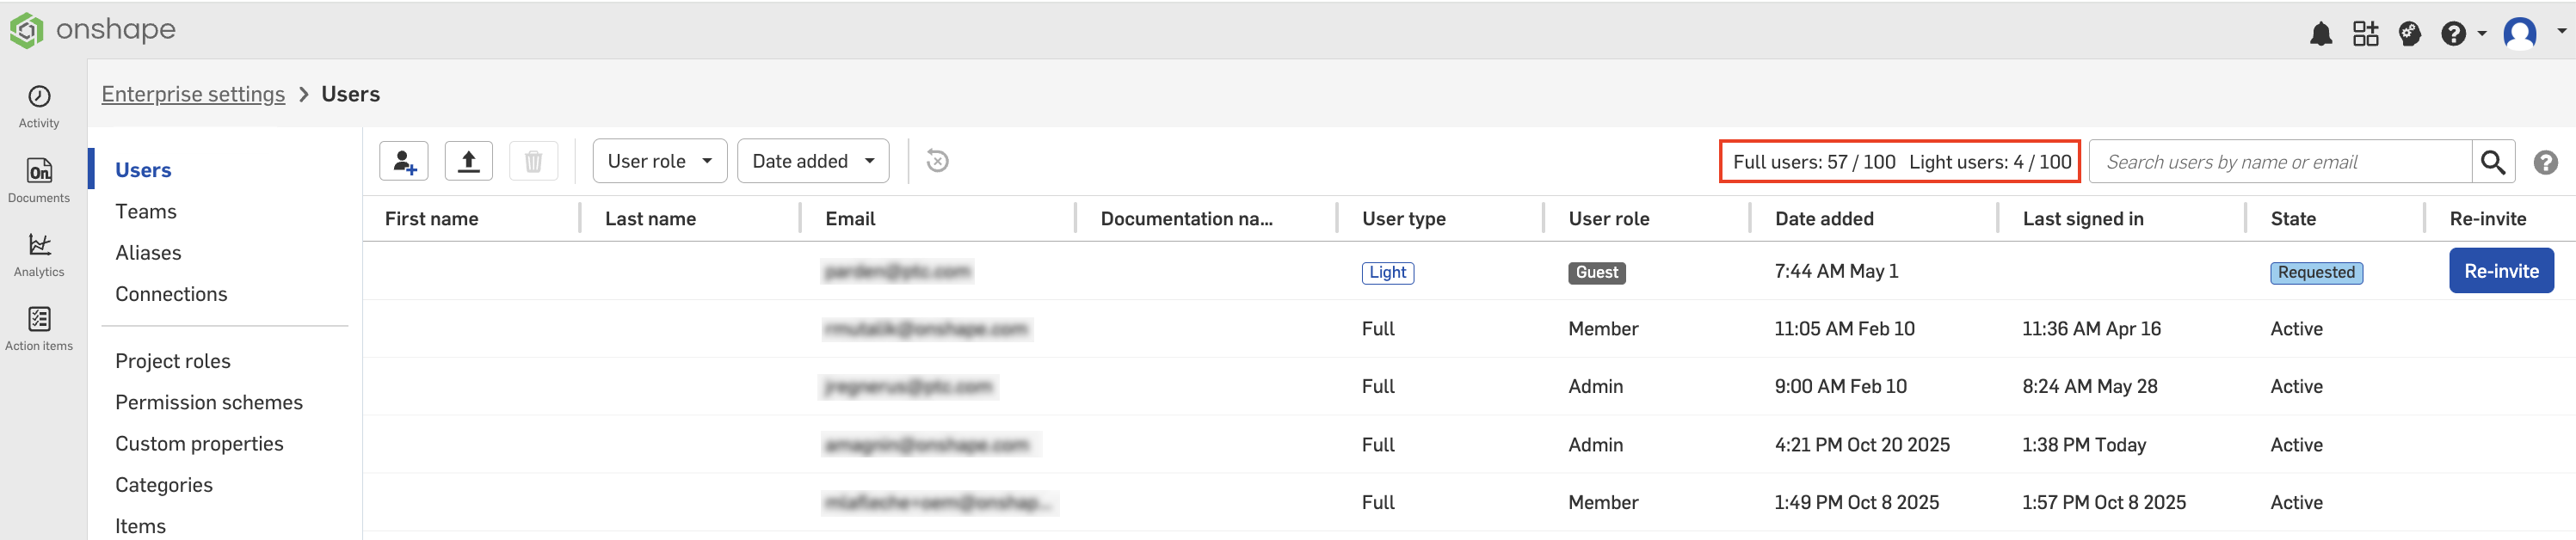Select Connections in settings menu
2576x540 pixels.
point(171,294)
